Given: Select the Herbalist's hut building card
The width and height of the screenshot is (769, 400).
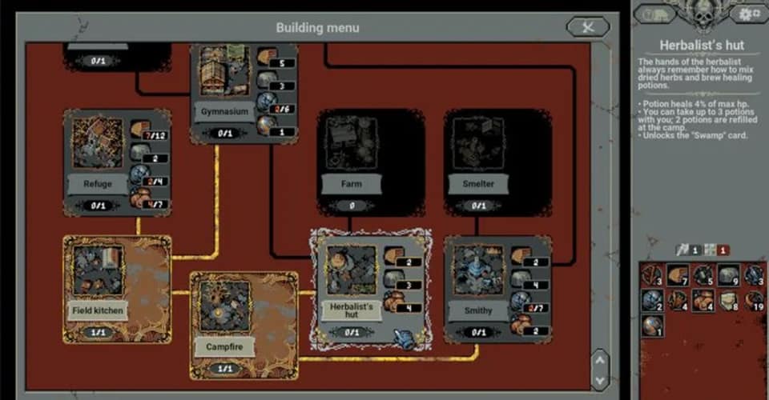Looking at the screenshot, I should (x=371, y=290).
